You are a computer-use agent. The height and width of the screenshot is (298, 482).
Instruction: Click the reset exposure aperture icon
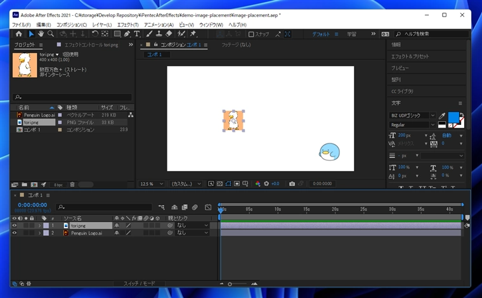pos(266,184)
